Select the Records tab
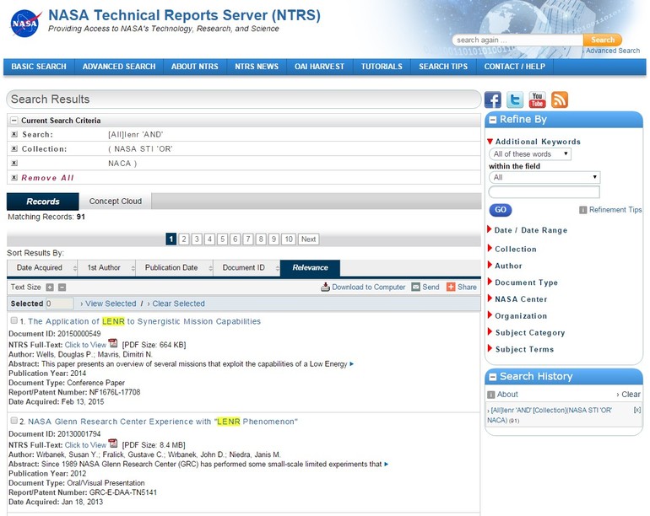The height and width of the screenshot is (516, 650). coord(43,202)
